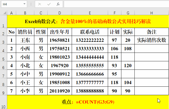Select row 3 header

tap(3, 40)
